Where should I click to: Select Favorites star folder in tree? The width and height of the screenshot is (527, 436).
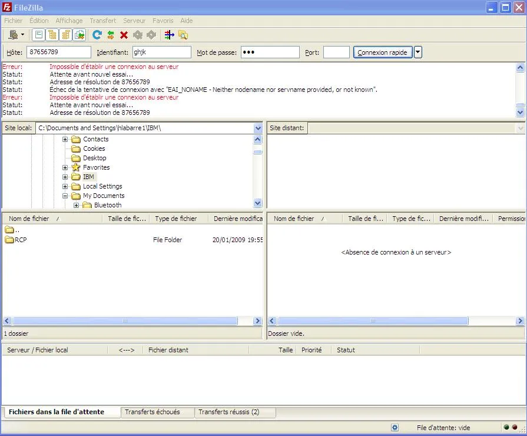96,167
